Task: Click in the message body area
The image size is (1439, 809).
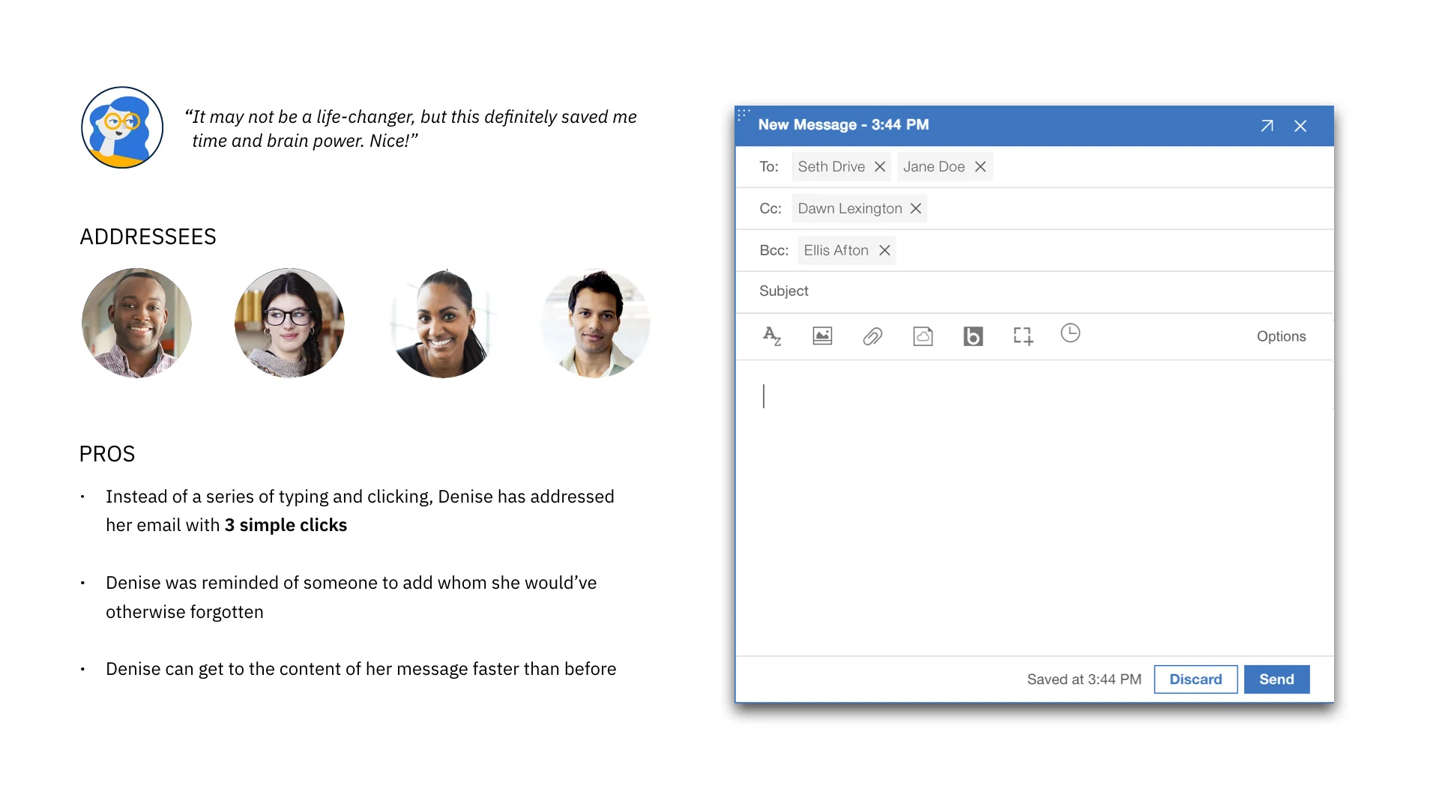Action: tap(1034, 509)
